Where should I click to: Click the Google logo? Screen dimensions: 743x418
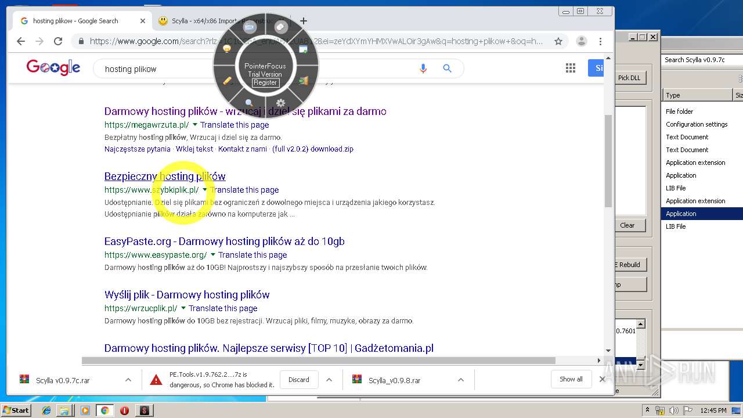[x=53, y=67]
